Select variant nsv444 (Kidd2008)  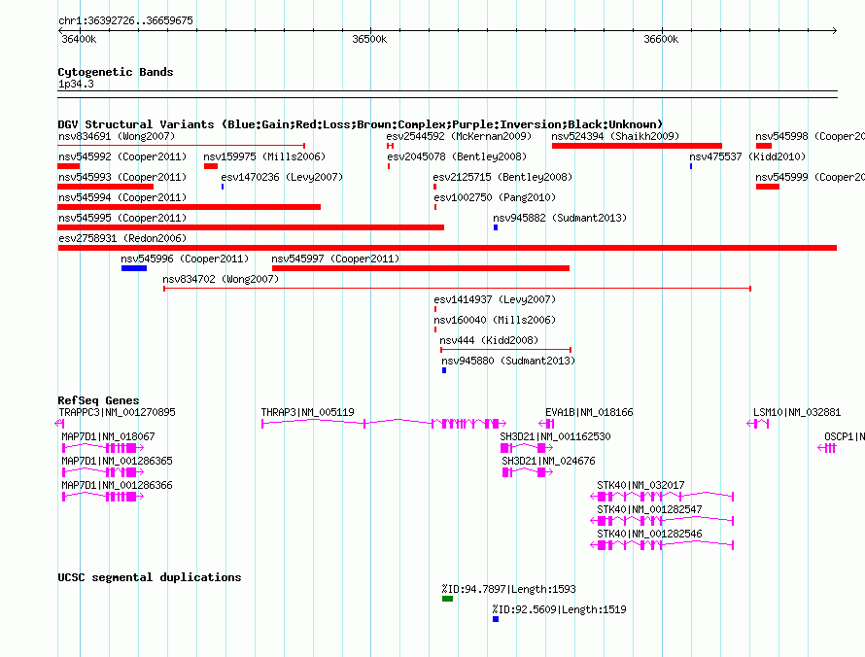pyautogui.click(x=489, y=340)
